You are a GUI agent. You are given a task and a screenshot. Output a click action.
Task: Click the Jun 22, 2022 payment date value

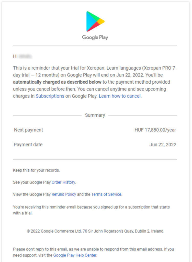pyautogui.click(x=163, y=145)
